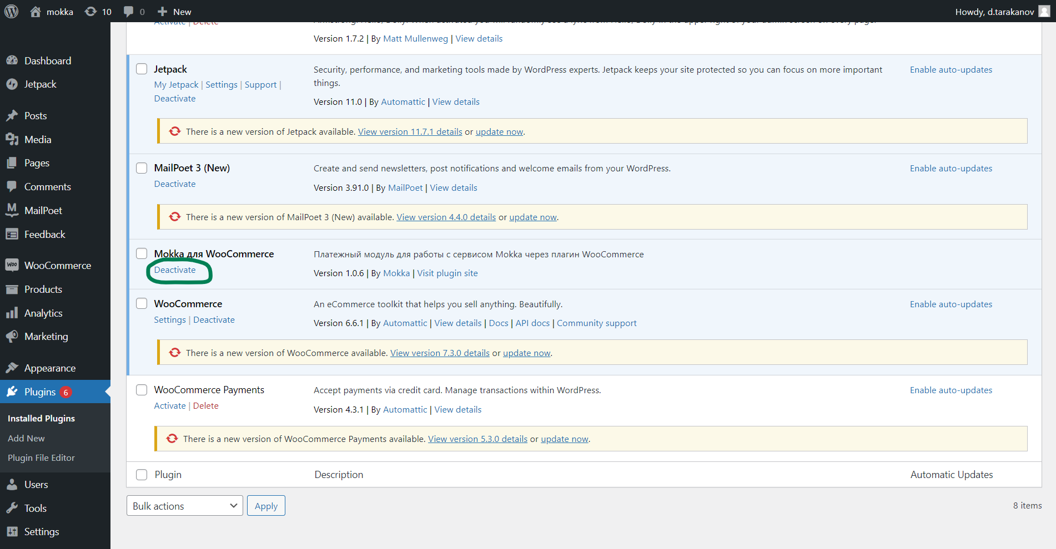1056x549 pixels.
Task: Open the Appearance brush icon
Action: (12, 368)
